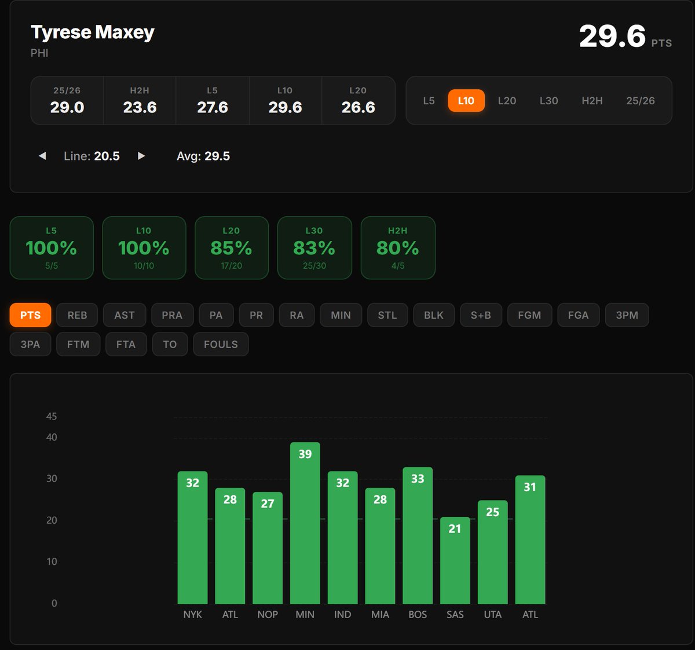Select the PR stat button

click(x=256, y=315)
